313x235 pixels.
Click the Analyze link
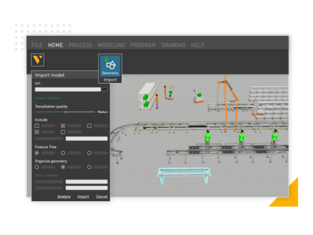point(64,196)
